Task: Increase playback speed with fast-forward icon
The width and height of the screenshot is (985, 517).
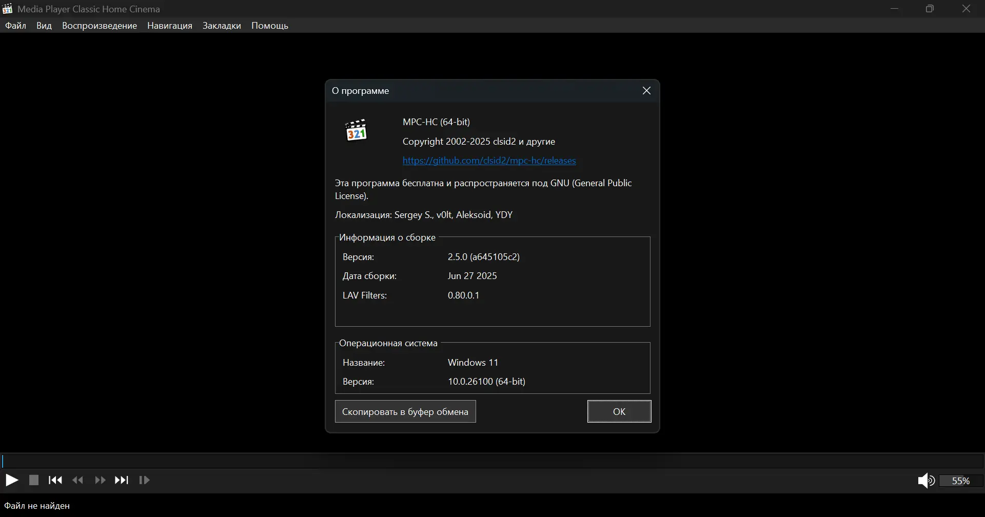Action: click(x=100, y=481)
